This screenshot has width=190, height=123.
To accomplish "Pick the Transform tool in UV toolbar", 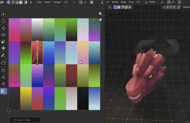I will click(x=4, y=48).
